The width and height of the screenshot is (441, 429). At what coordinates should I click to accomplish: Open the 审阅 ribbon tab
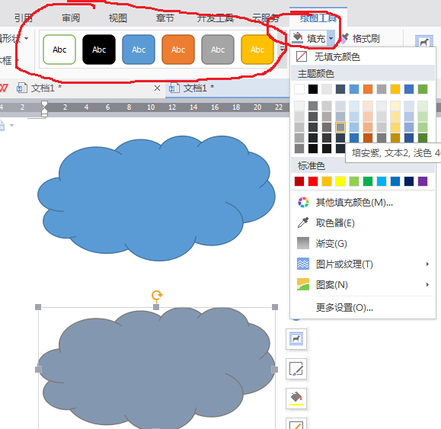tap(71, 18)
